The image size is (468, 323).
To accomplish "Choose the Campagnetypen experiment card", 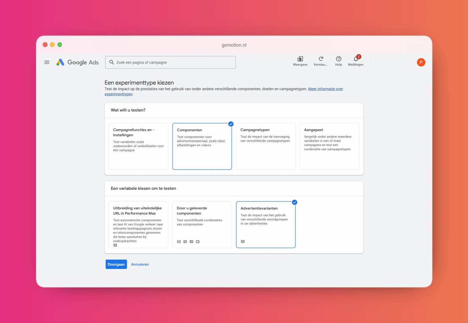I will [266, 146].
